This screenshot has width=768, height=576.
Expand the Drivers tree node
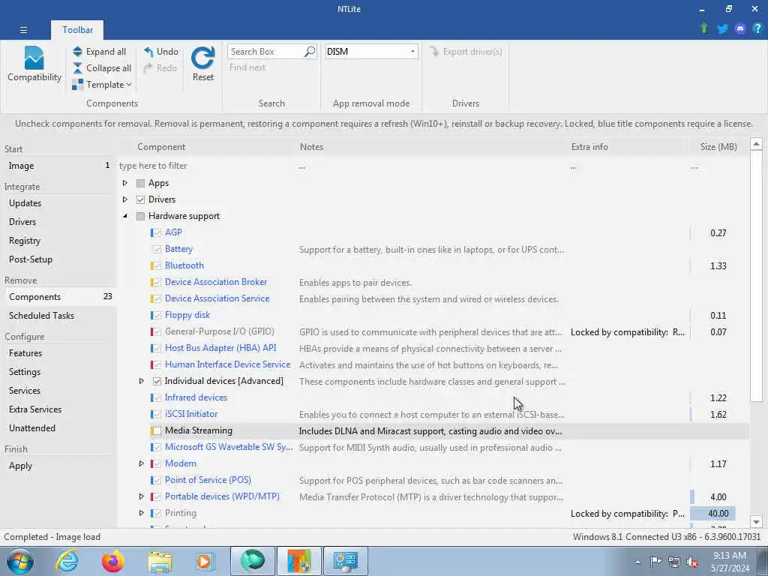pos(125,199)
